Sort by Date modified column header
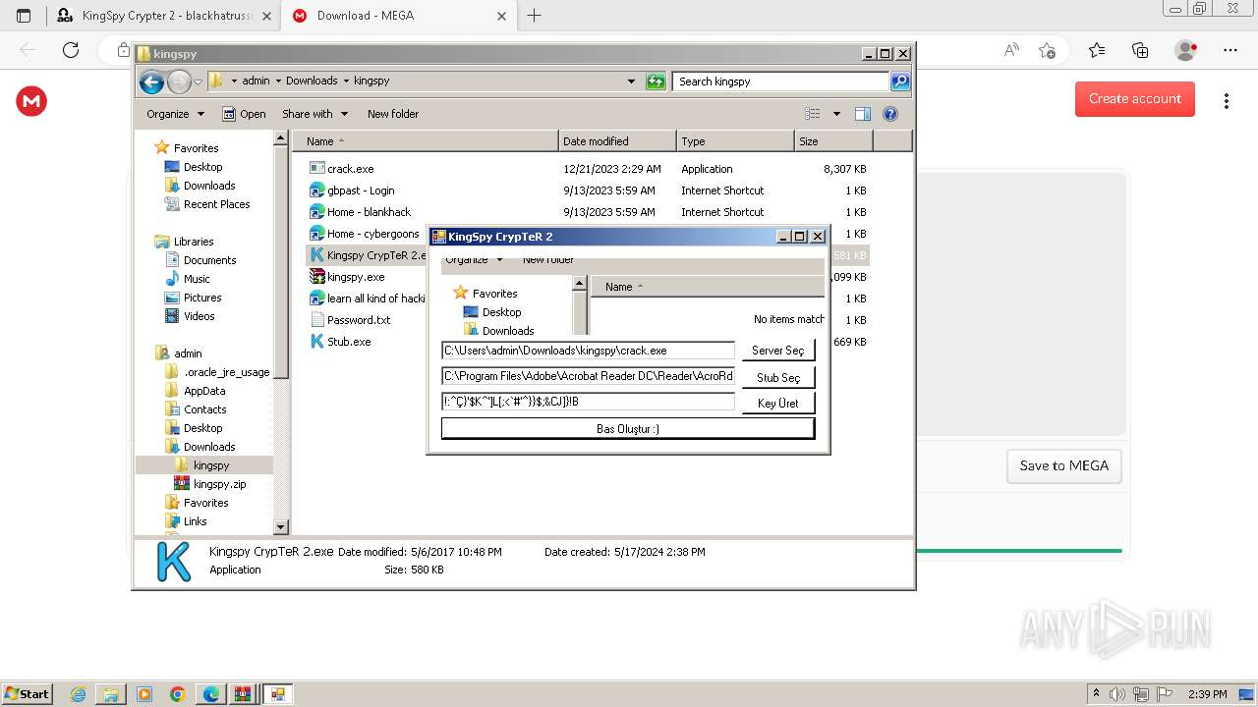This screenshot has height=707, width=1258. (617, 141)
